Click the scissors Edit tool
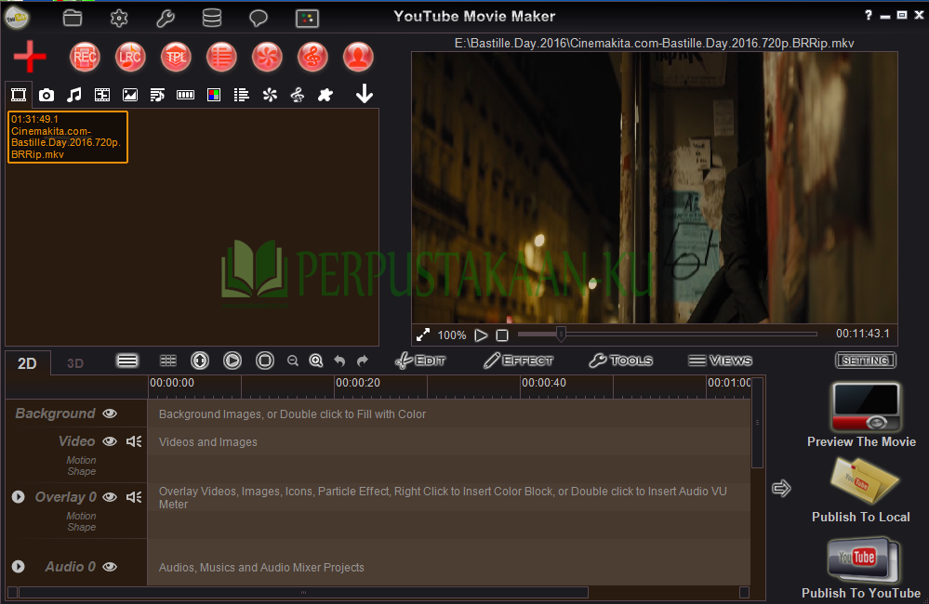Viewport: 929px width, 604px height. point(420,360)
